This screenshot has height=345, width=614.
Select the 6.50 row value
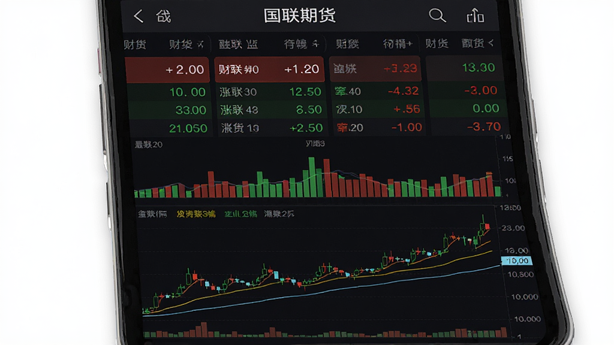(309, 110)
